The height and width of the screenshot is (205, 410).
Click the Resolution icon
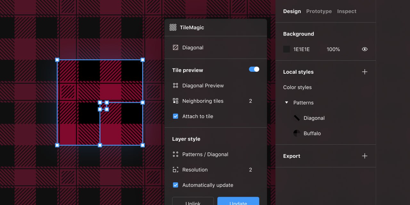click(x=176, y=170)
